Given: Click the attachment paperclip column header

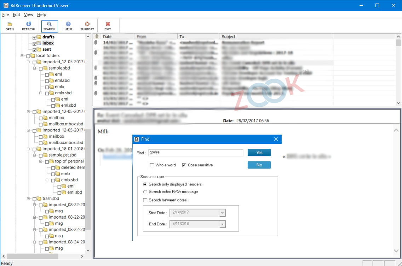Looking at the screenshot, I should (97, 36).
